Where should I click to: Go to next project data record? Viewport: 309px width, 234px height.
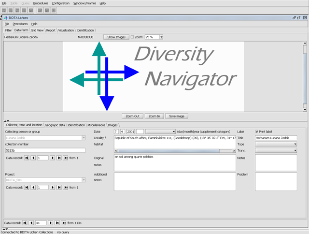[x=53, y=187]
